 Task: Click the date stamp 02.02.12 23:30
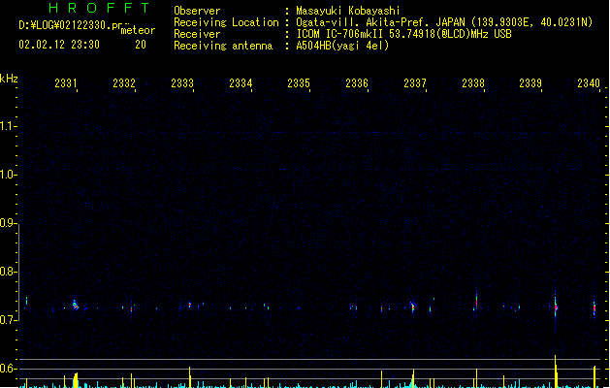click(59, 45)
